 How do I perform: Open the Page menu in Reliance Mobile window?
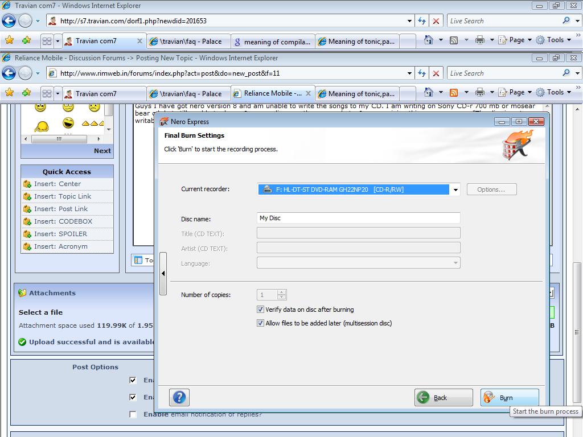click(x=515, y=92)
